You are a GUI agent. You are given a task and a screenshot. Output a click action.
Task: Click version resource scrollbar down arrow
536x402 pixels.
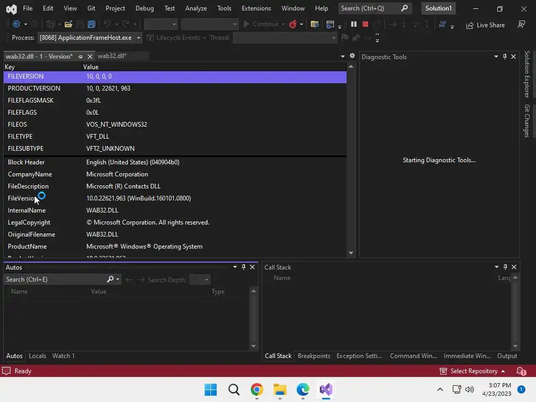(351, 253)
